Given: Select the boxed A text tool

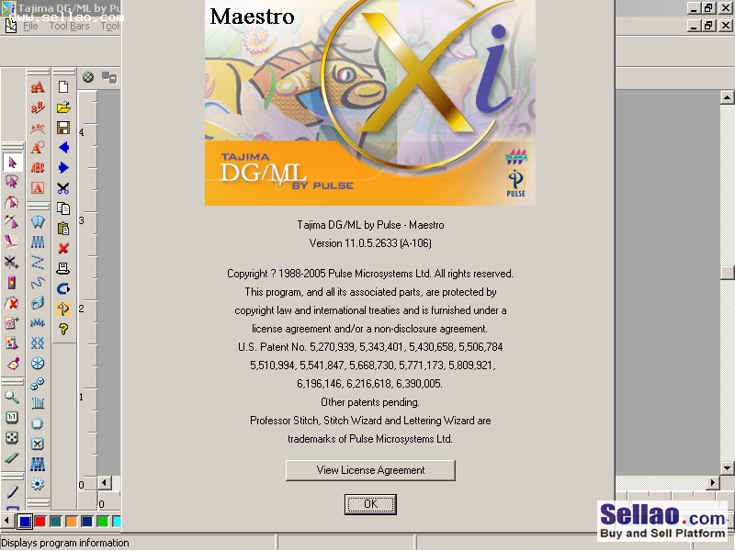Looking at the screenshot, I should 38,188.
